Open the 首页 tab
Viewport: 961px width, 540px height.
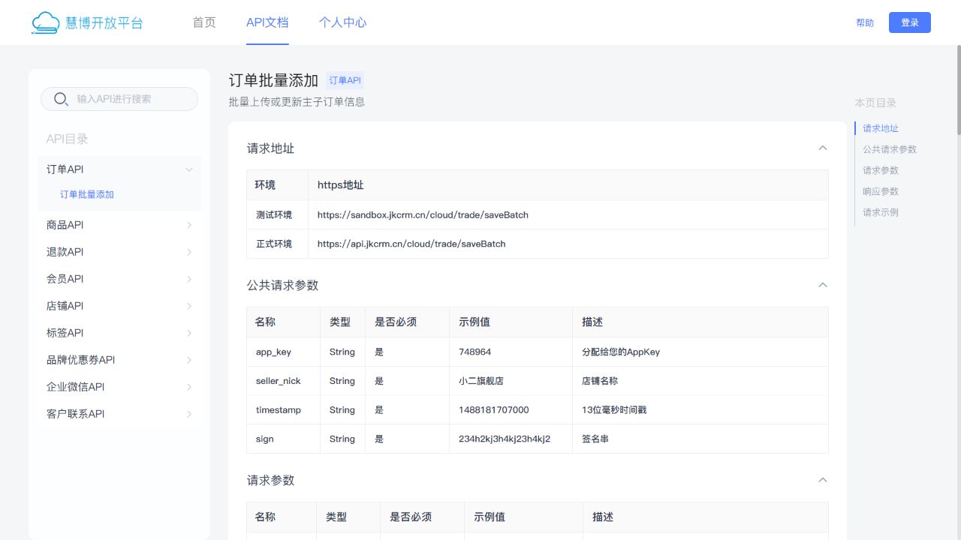(204, 22)
